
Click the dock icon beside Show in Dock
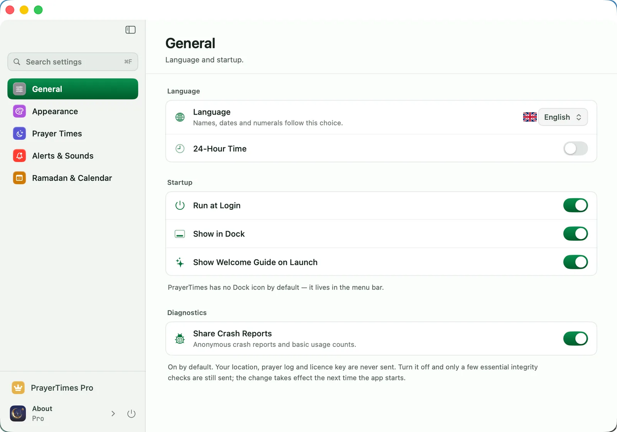[x=180, y=234]
